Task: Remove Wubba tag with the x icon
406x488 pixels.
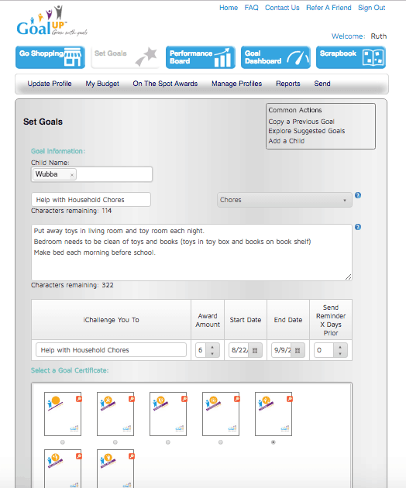Action: [x=72, y=175]
